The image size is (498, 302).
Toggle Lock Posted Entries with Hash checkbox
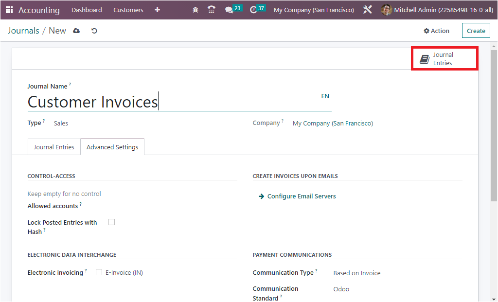coord(111,222)
